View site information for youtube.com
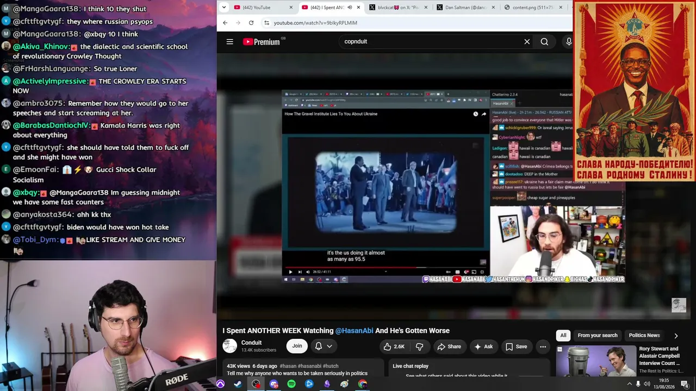Image resolution: width=696 pixels, height=391 pixels. [x=266, y=23]
